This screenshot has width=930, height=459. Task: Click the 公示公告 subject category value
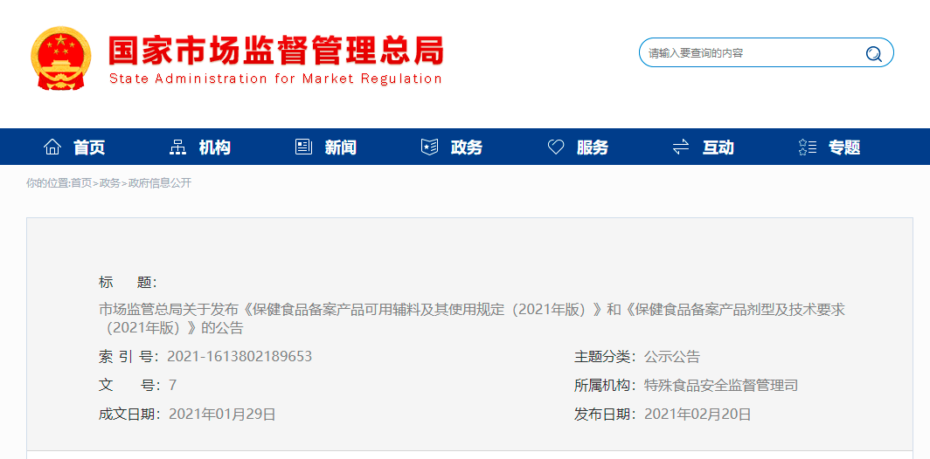pos(672,357)
